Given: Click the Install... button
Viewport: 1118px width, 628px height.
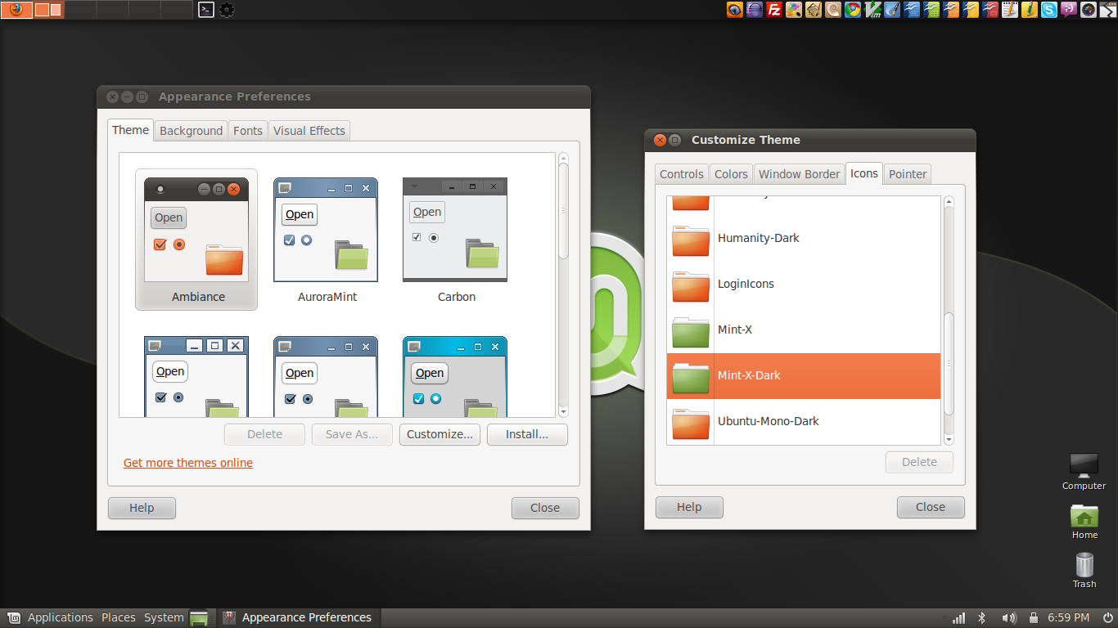Looking at the screenshot, I should coord(527,434).
